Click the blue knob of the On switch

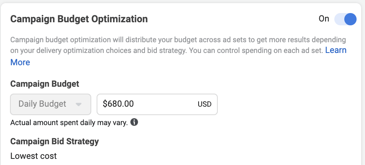click(x=350, y=19)
